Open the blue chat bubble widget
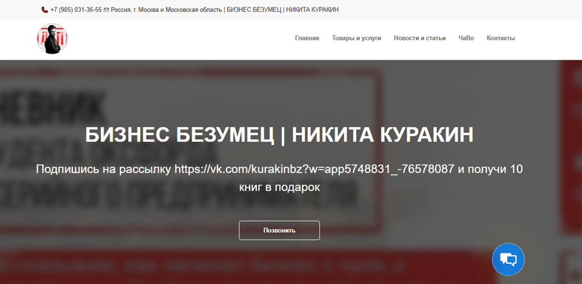Viewport: 582px width, 284px height. coord(508,259)
